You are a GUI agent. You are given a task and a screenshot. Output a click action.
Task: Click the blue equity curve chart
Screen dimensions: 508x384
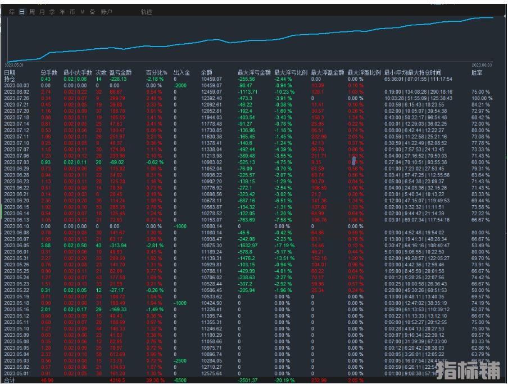(250, 39)
